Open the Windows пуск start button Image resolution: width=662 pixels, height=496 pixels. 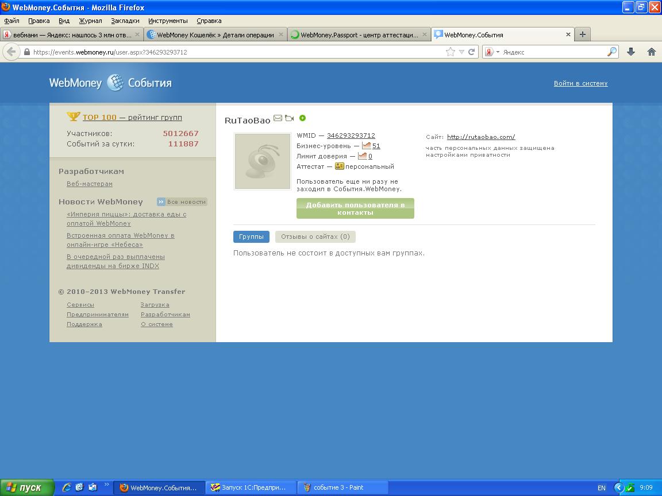tap(27, 487)
